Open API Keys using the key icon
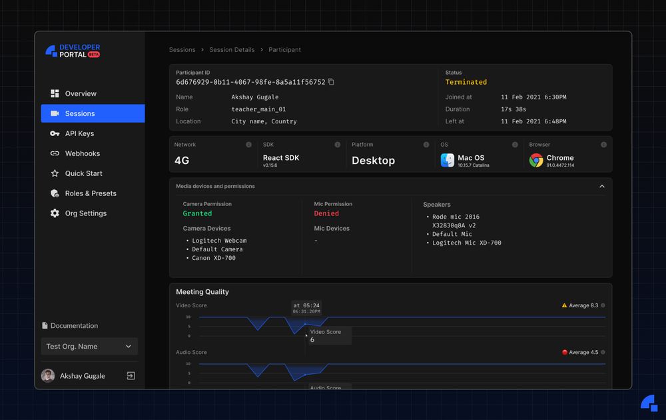The image size is (666, 420). coord(55,133)
